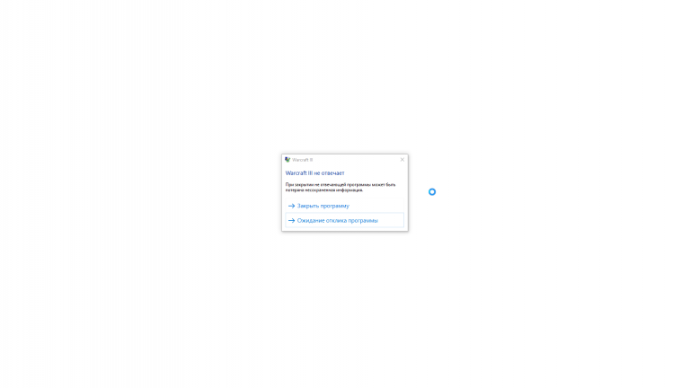Click the unsaved information warning text
This screenshot has height=388, width=690.
pyautogui.click(x=341, y=188)
